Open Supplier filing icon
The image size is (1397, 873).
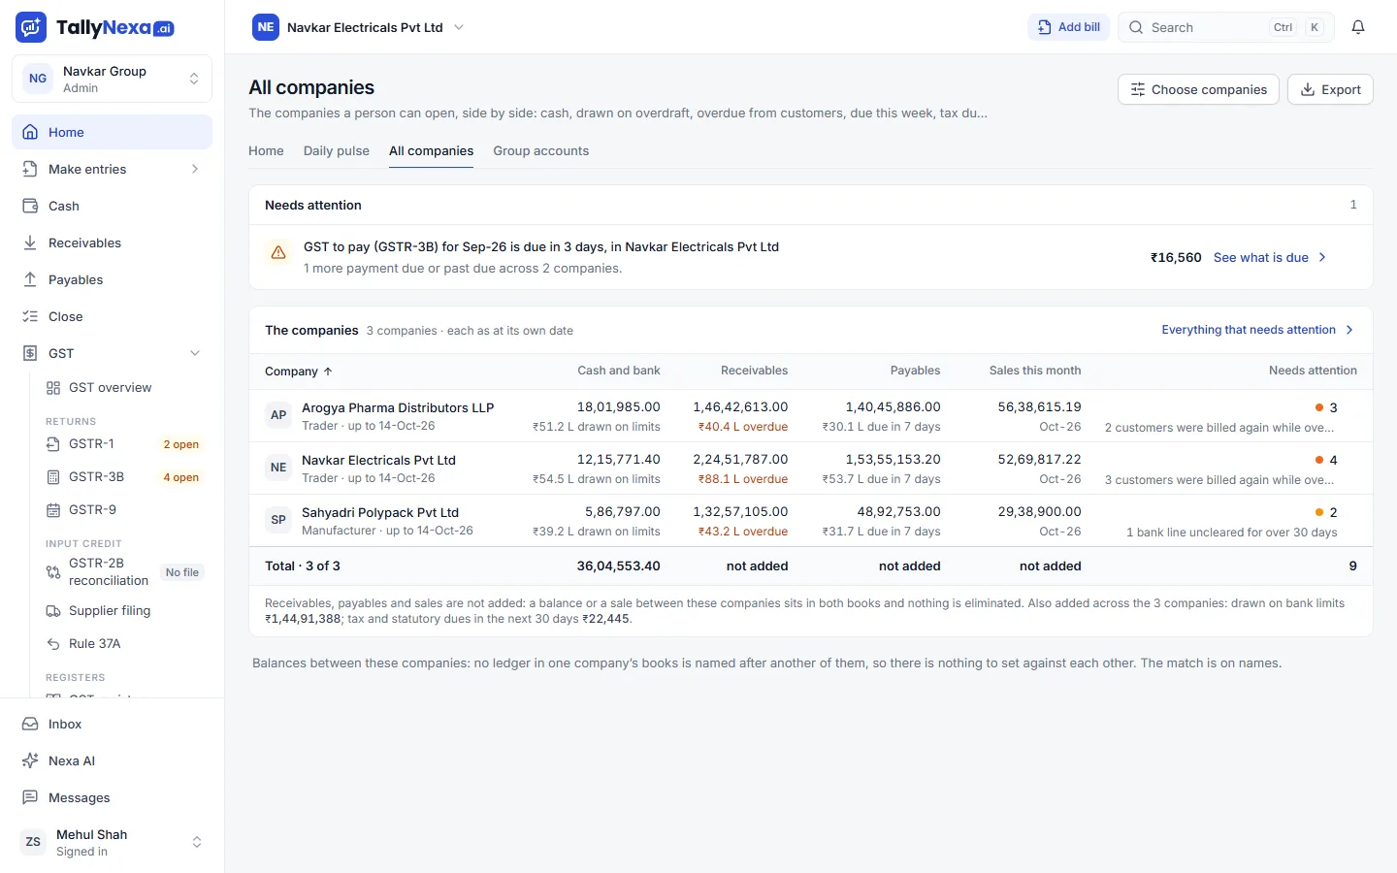[x=53, y=611]
